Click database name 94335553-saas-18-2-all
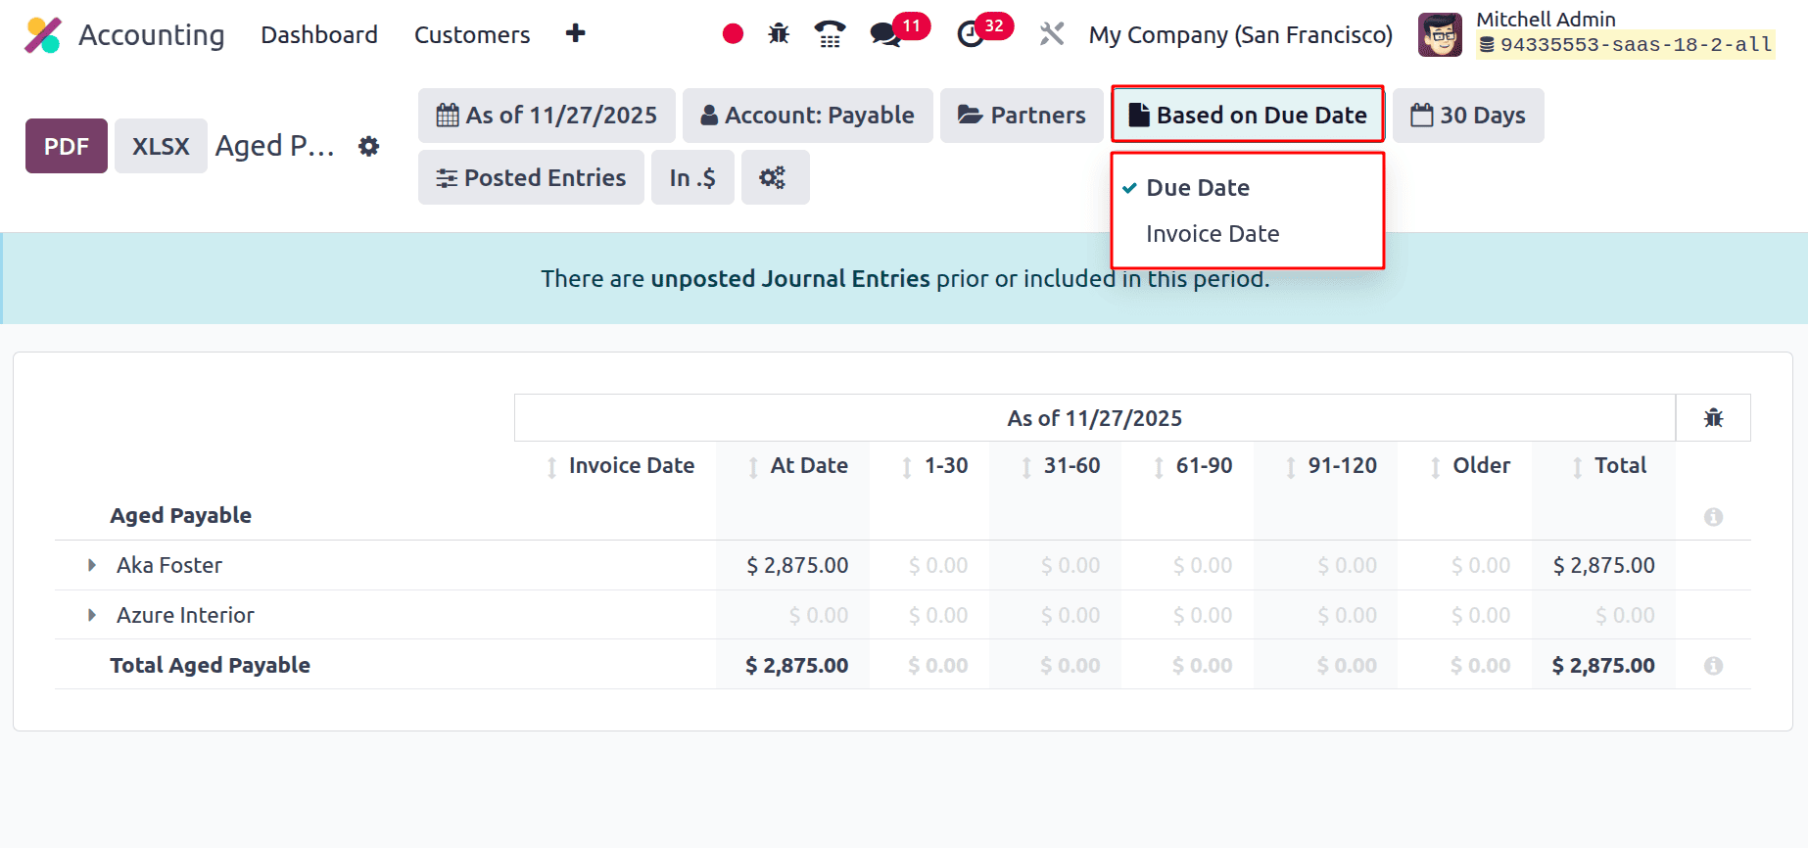 click(x=1626, y=45)
